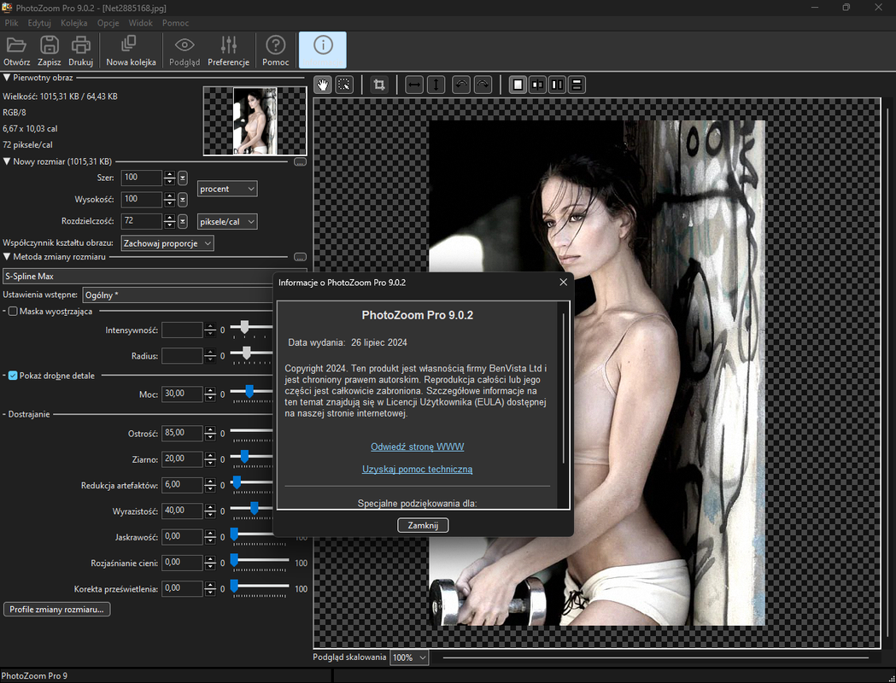Click Profile zmiany rozmiaru button

click(x=56, y=610)
